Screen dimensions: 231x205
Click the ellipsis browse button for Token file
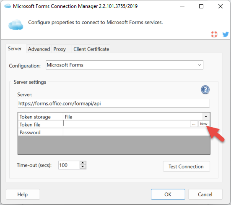coord(194,124)
